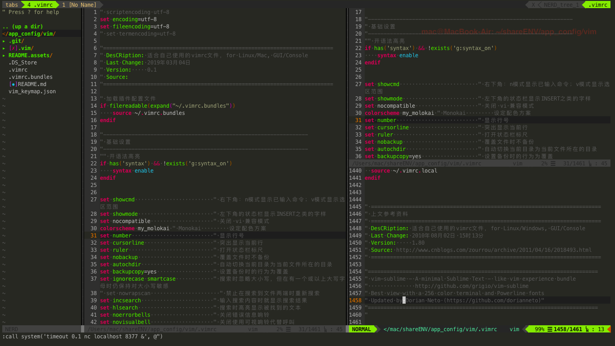615x346 pixels.
Task: Select the green .vimrc buffer label at top right
Action: coord(598,5)
